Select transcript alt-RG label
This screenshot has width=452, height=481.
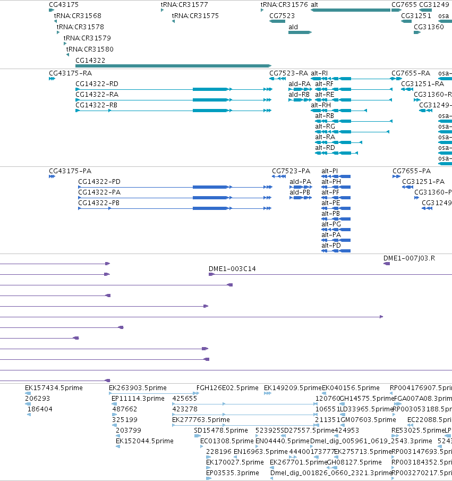325,126
